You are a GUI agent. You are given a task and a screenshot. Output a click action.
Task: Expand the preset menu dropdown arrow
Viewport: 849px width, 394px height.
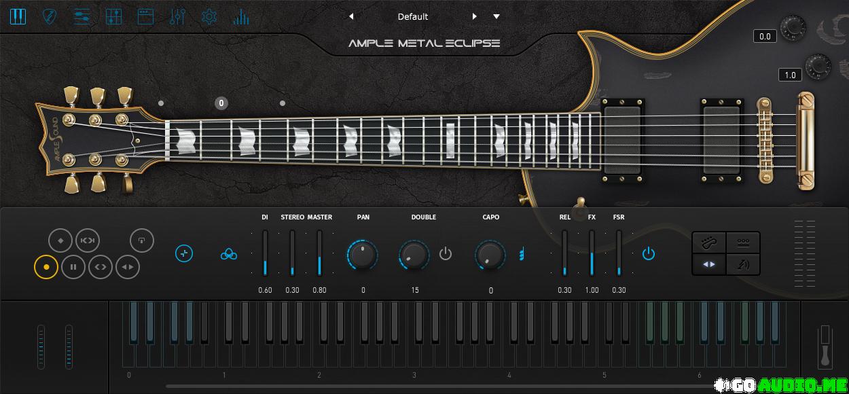496,16
